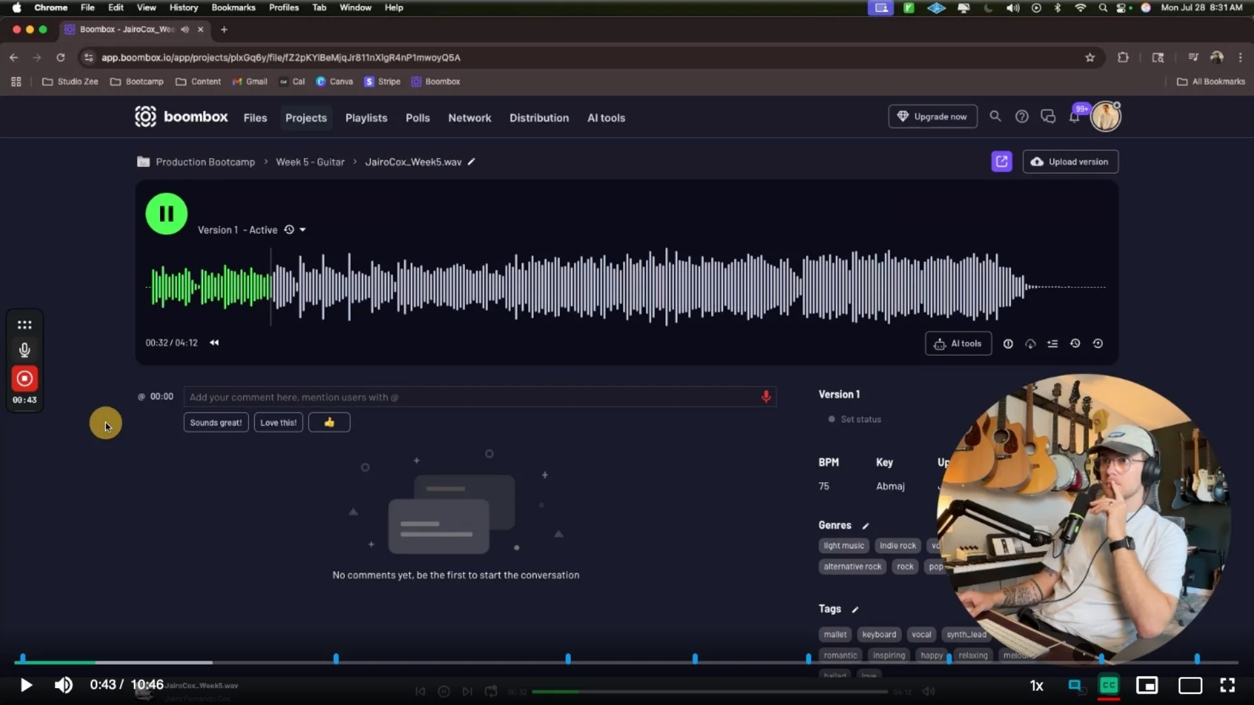1254x705 pixels.
Task: Click the rewind icon beside the track time
Action: pos(214,343)
